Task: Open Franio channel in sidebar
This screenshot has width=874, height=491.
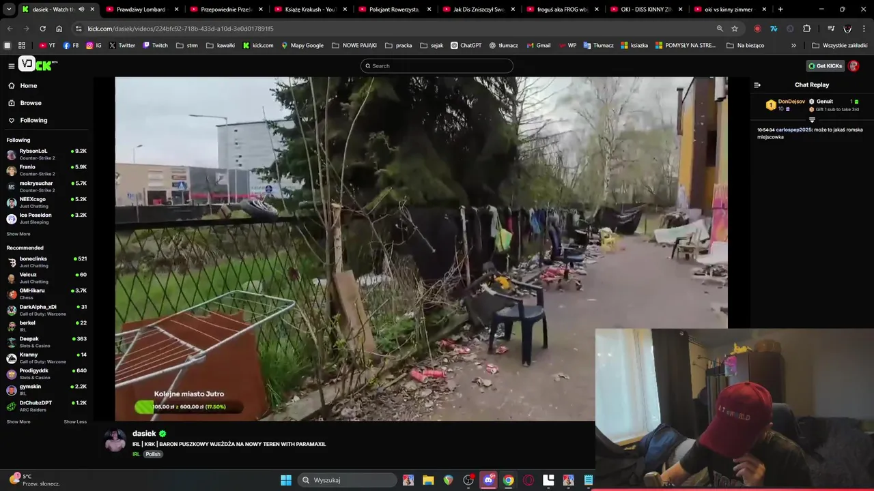Action: tap(46, 170)
